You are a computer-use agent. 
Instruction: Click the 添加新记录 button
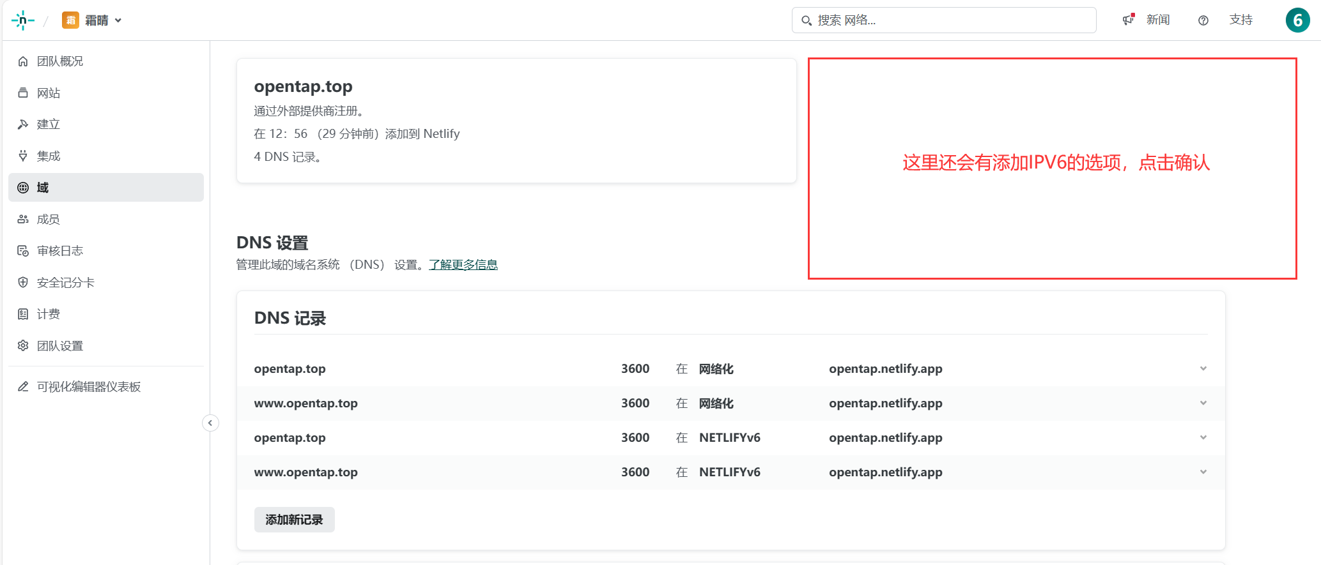click(x=295, y=520)
